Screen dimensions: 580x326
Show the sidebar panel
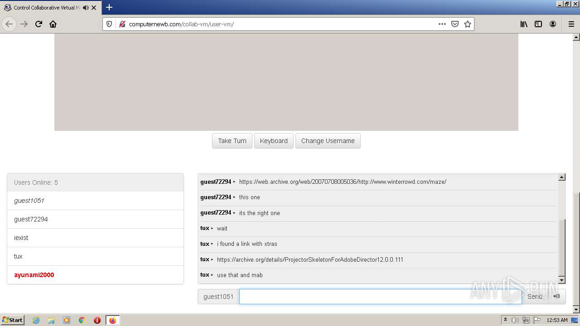point(538,24)
